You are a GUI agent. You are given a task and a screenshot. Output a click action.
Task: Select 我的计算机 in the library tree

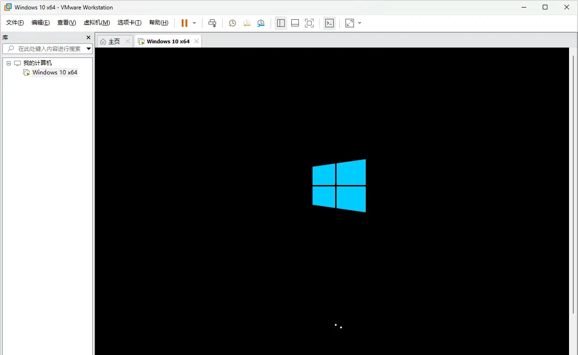click(37, 63)
